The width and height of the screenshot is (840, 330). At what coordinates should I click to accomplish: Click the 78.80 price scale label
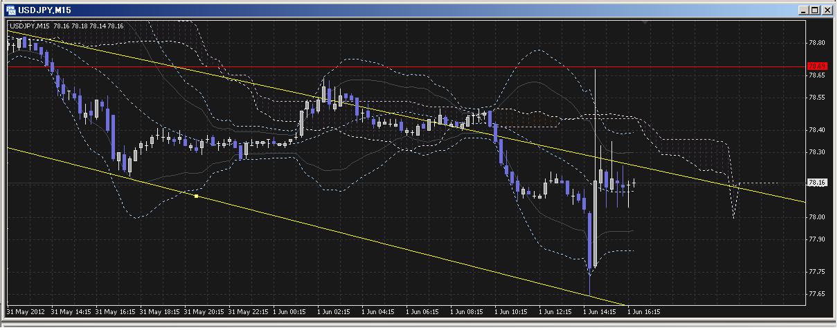click(817, 43)
